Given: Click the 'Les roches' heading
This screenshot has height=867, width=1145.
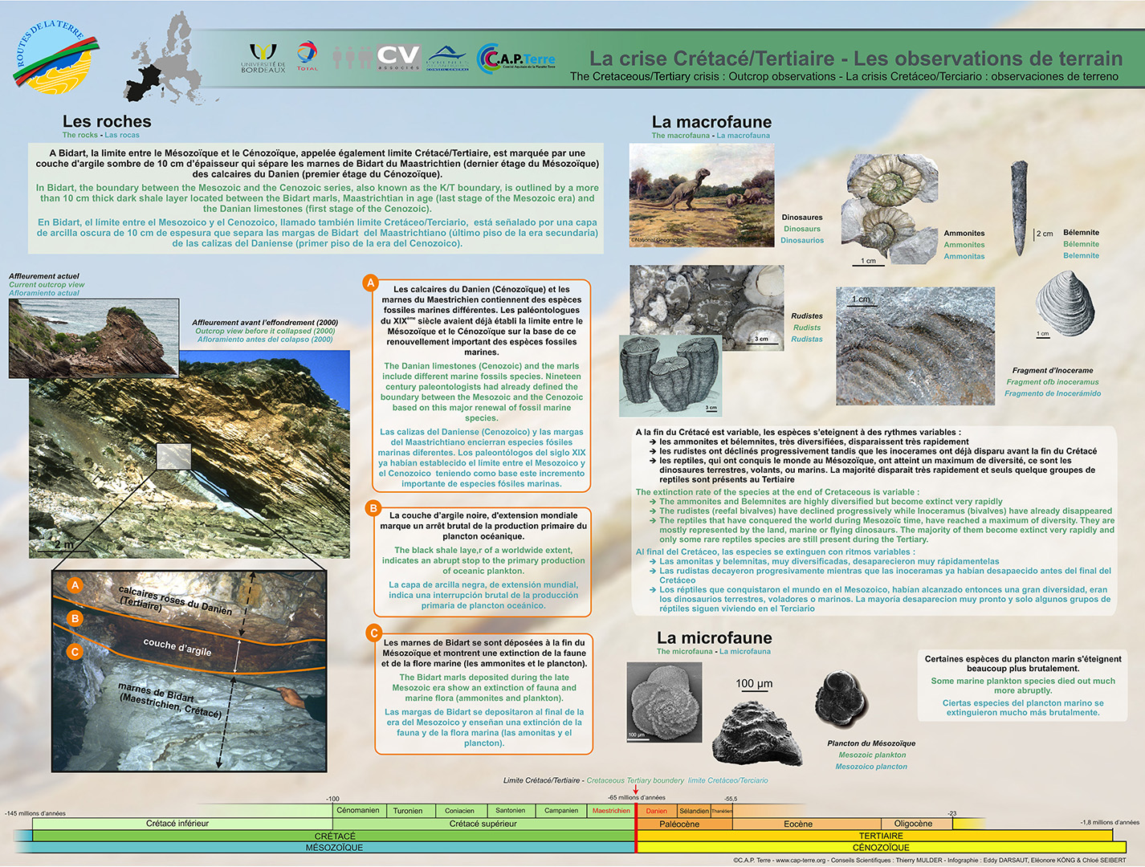Looking at the screenshot, I should (x=107, y=121).
